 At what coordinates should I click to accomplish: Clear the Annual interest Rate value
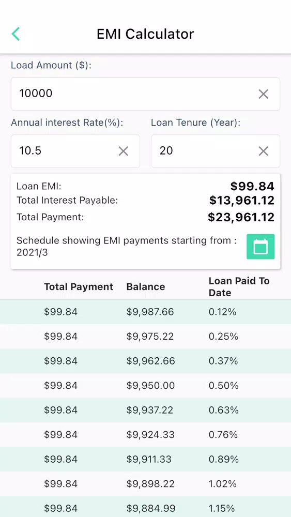click(x=123, y=151)
